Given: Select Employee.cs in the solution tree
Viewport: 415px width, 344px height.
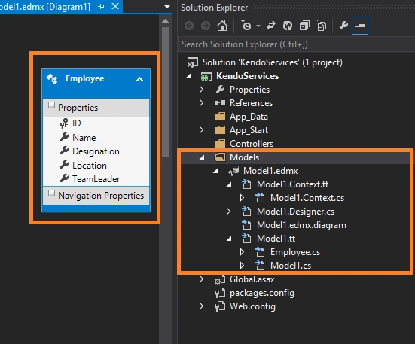Looking at the screenshot, I should click(295, 252).
